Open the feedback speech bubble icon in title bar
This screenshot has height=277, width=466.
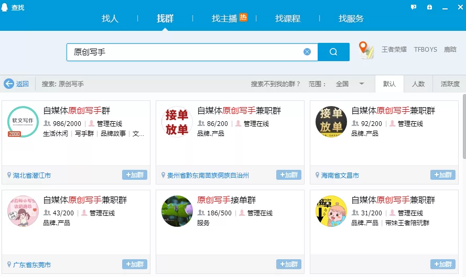click(x=414, y=7)
